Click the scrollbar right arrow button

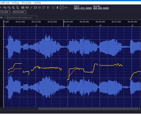[x=139, y=109]
